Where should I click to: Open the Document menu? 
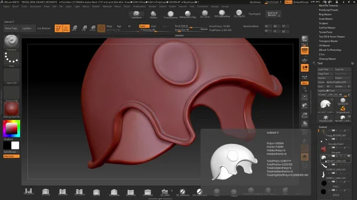pos(35,7)
